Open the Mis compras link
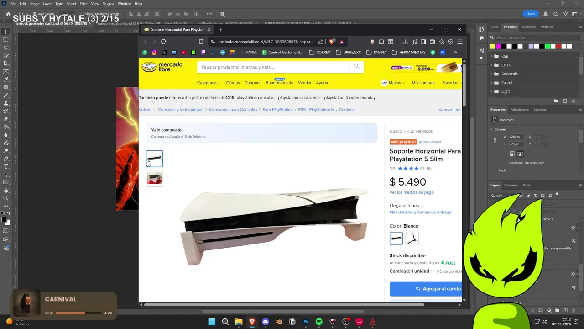This screenshot has width=584, height=329. (x=423, y=83)
